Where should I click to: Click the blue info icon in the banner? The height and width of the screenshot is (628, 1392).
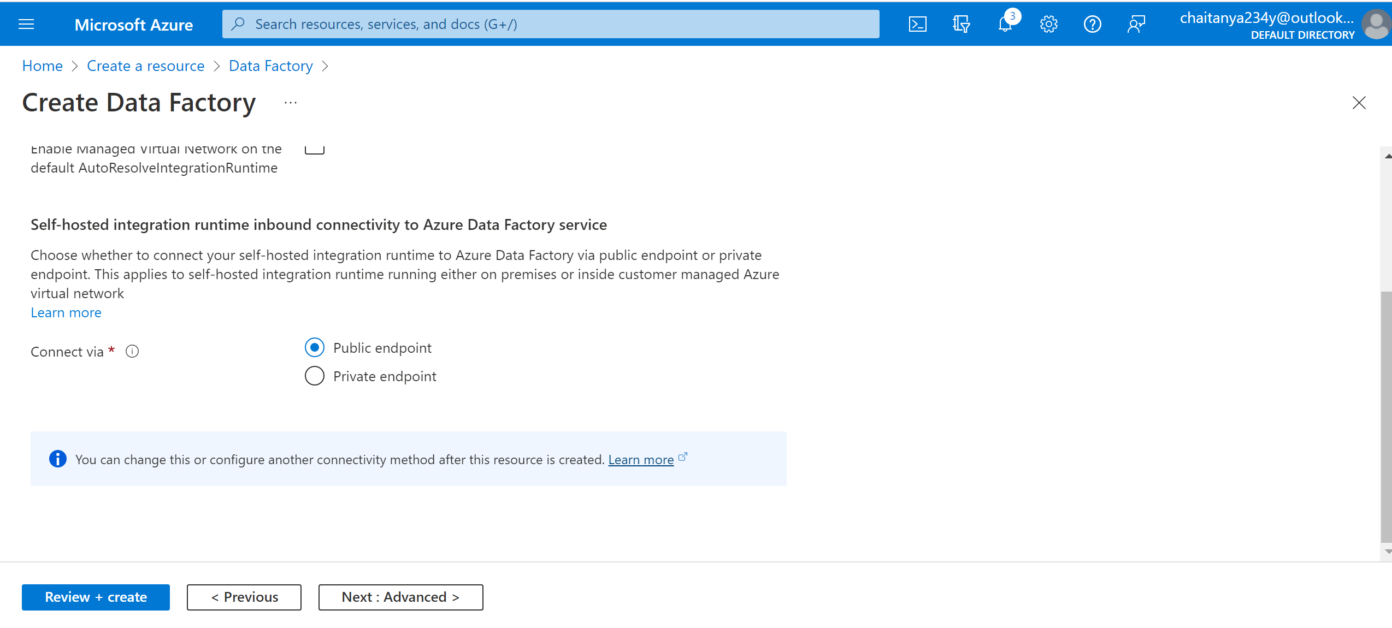click(58, 459)
